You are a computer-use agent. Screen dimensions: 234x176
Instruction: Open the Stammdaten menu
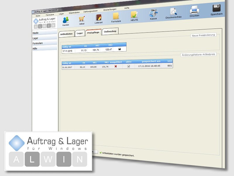[74, 13]
